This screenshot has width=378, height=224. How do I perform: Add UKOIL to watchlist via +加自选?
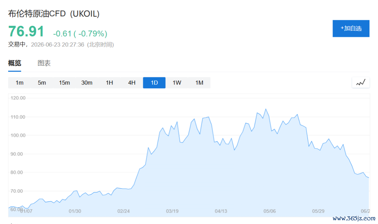pyautogui.click(x=351, y=28)
